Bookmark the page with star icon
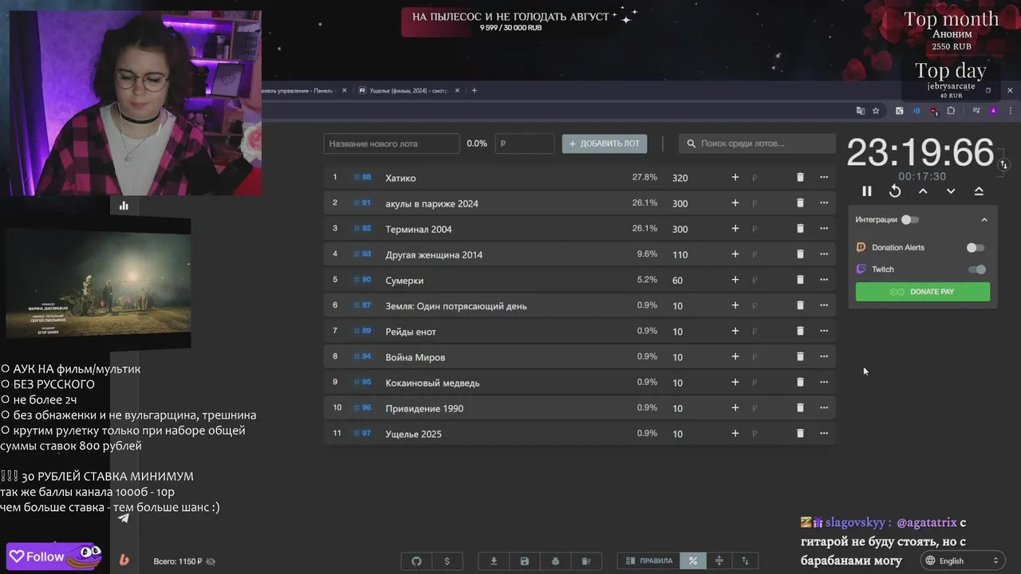Image resolution: width=1021 pixels, height=574 pixels. point(876,111)
